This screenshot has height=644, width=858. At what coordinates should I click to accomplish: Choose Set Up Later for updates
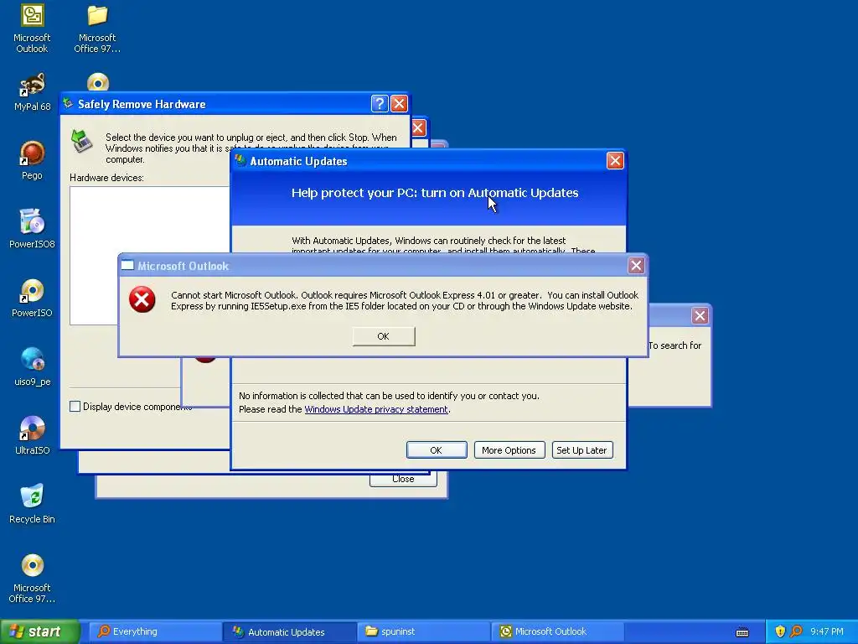581,450
